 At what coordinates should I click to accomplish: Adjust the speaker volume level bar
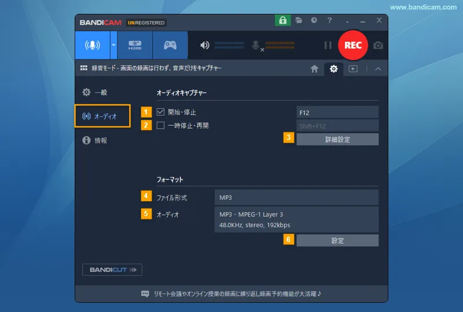pos(229,45)
